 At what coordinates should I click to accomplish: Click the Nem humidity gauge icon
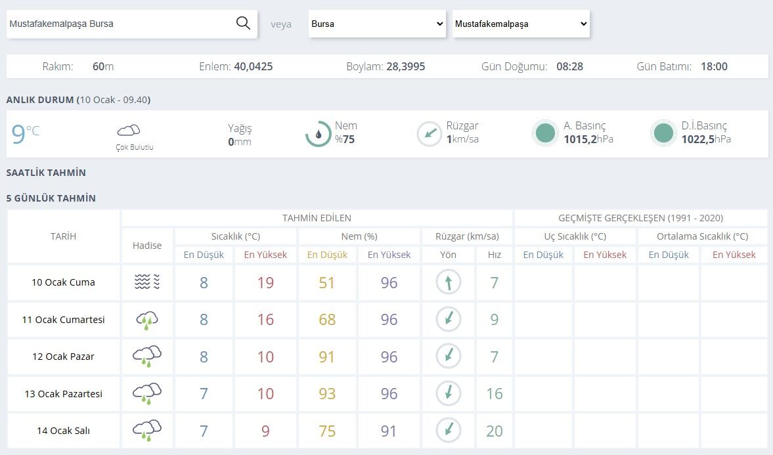(x=320, y=132)
